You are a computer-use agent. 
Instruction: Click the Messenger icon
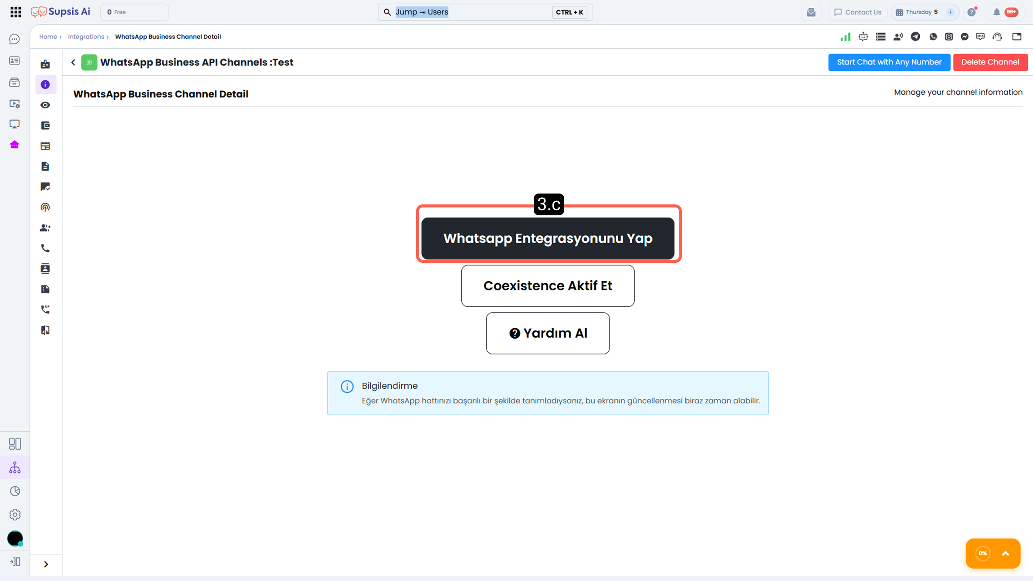pos(965,37)
